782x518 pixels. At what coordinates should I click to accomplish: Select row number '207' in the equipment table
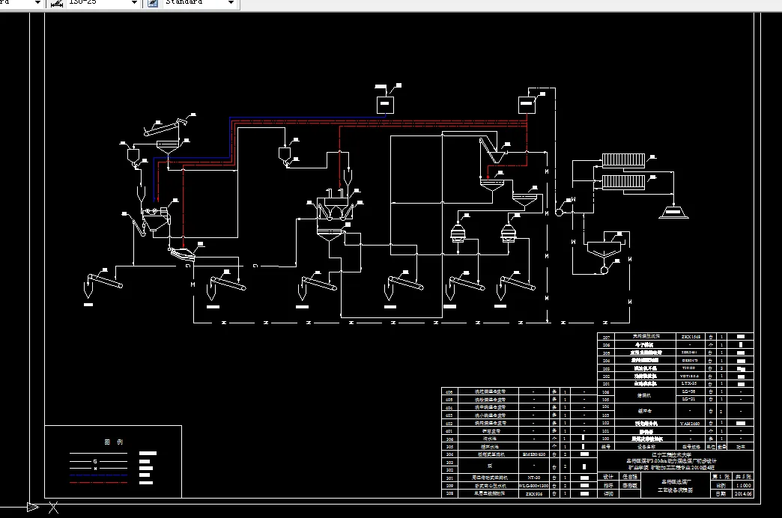(x=606, y=337)
